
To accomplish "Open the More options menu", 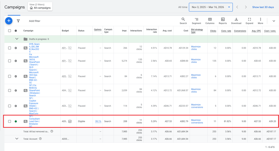I will coord(260,21).
